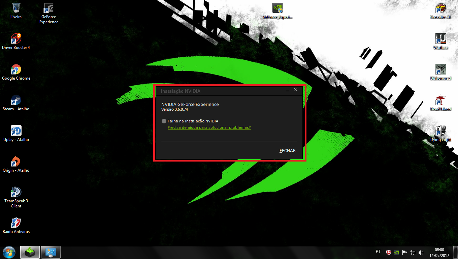The height and width of the screenshot is (259, 458).
Task: Select the Lixeira recycle bin icon
Action: click(x=16, y=11)
